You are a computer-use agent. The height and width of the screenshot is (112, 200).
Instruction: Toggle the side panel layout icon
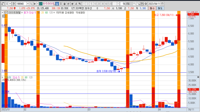[3, 4]
